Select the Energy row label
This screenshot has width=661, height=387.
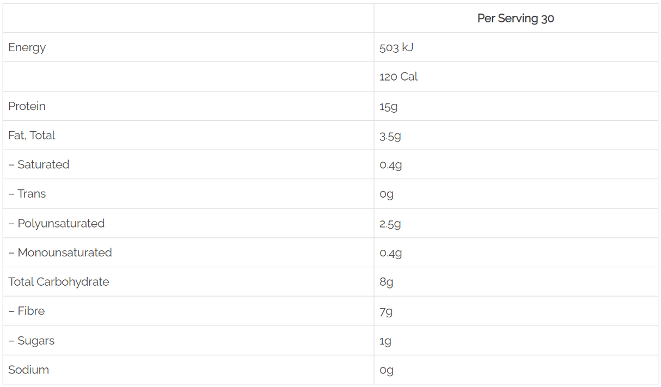[27, 47]
